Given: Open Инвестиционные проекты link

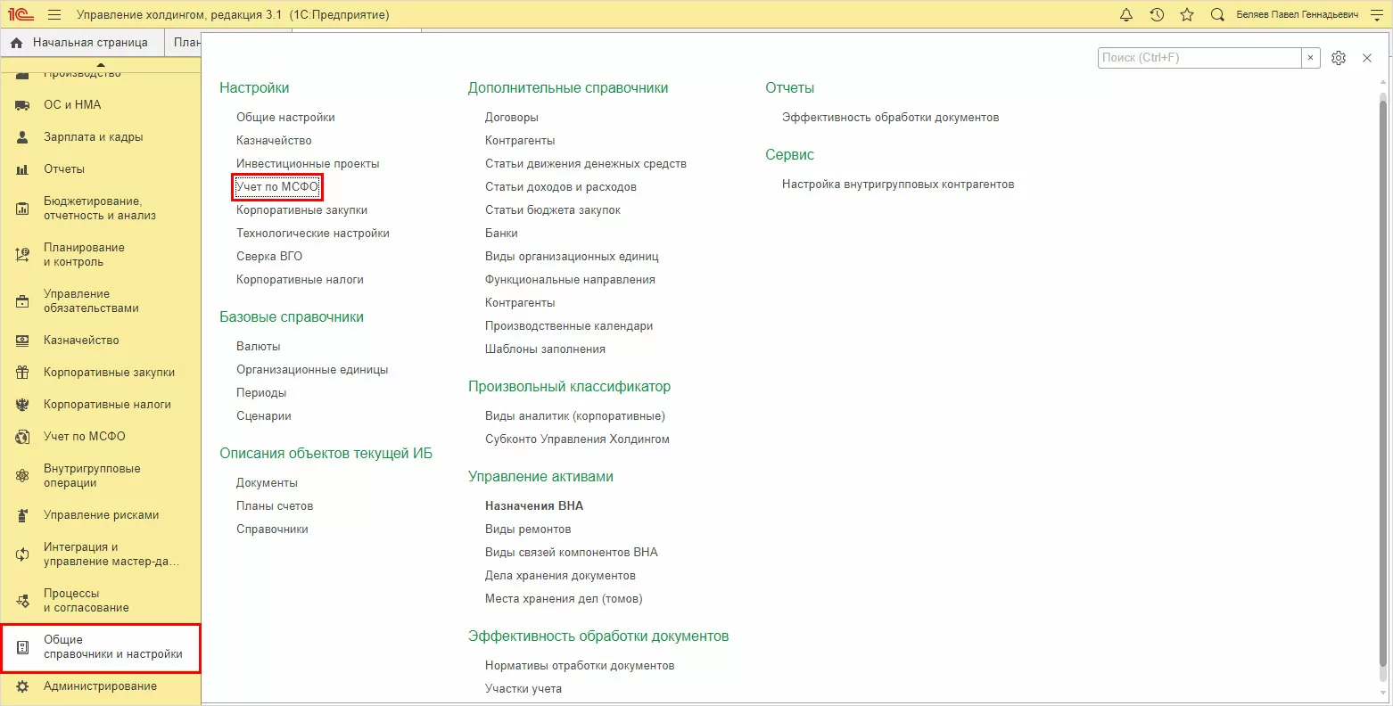Looking at the screenshot, I should click(x=308, y=163).
